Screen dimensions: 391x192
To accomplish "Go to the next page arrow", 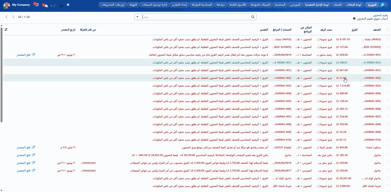I will pos(13,17).
